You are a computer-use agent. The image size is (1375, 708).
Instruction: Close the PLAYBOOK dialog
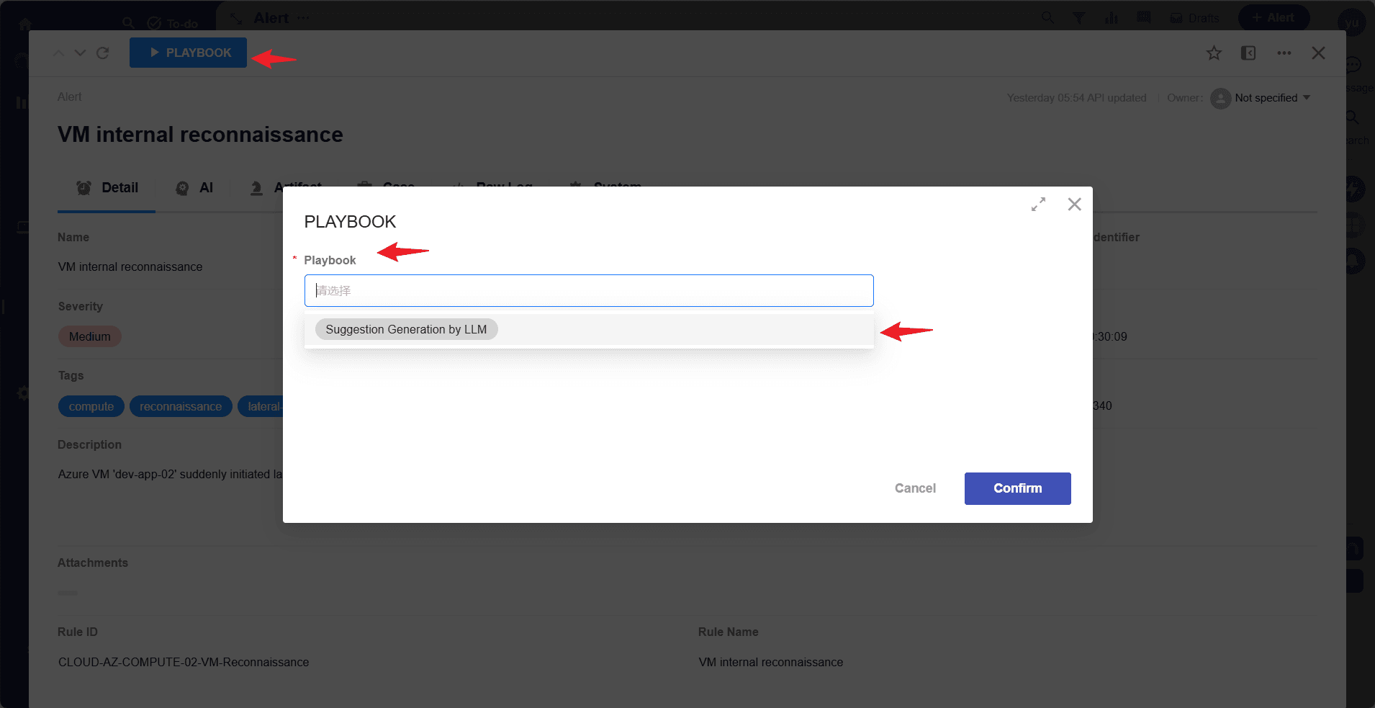coord(1074,205)
